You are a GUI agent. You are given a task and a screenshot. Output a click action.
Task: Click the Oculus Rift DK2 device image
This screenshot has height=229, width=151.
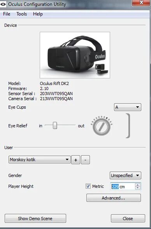tap(75, 55)
